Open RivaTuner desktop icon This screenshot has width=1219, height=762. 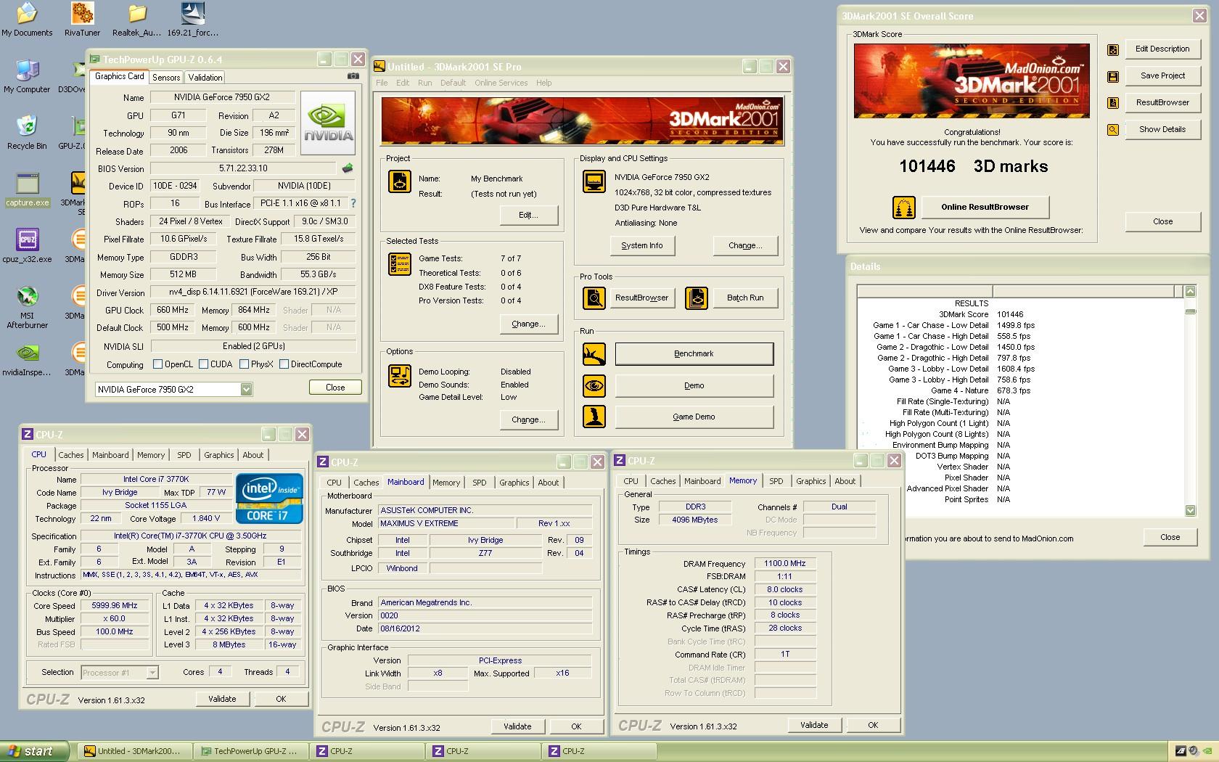(x=82, y=20)
